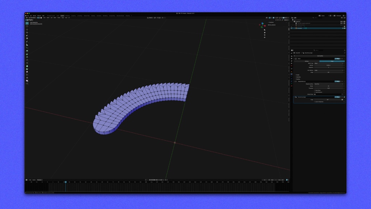Enable the Keep Sharp option in Weighted Normal modifier
This screenshot has height=209, width=371.
coord(315,90)
